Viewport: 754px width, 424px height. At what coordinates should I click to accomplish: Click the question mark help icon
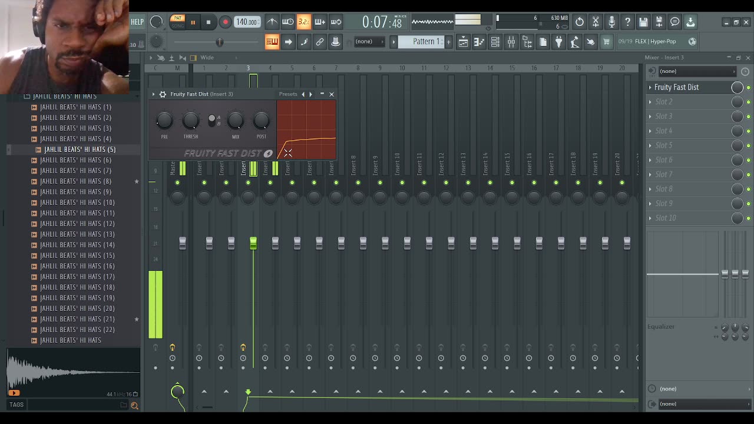point(627,22)
